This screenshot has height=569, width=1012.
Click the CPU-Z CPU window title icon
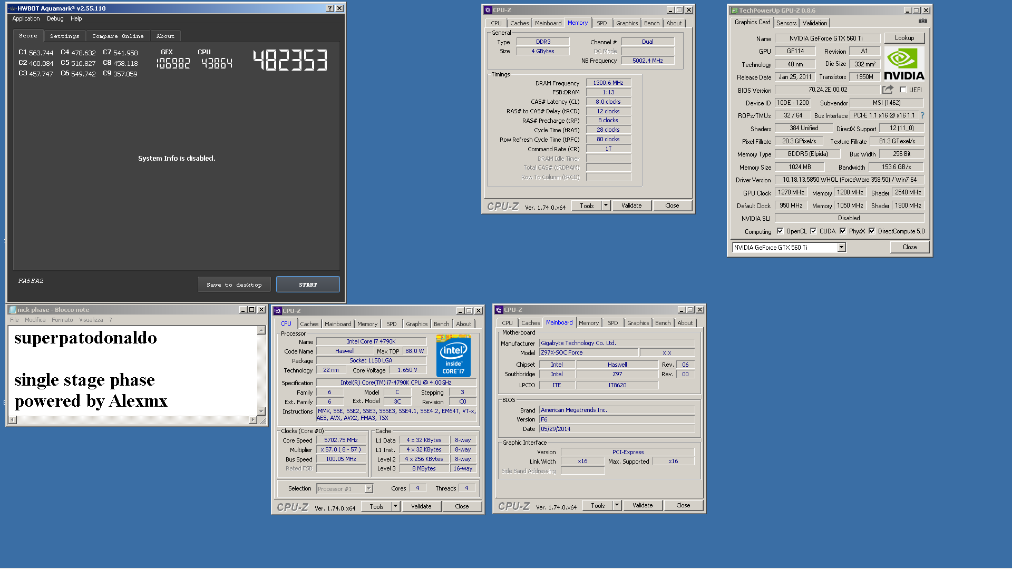(x=278, y=311)
